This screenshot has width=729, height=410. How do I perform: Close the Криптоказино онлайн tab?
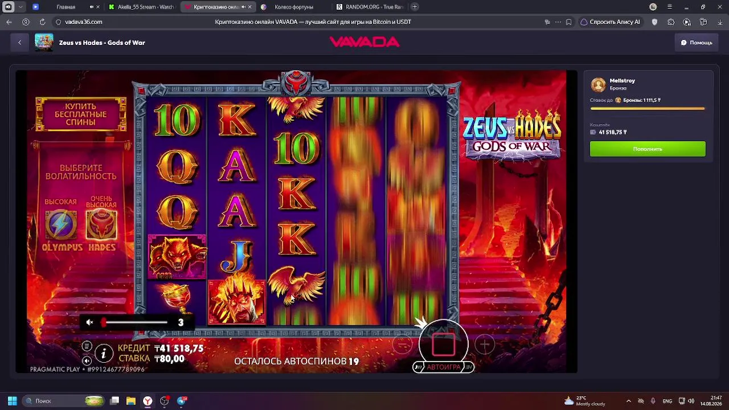[249, 7]
